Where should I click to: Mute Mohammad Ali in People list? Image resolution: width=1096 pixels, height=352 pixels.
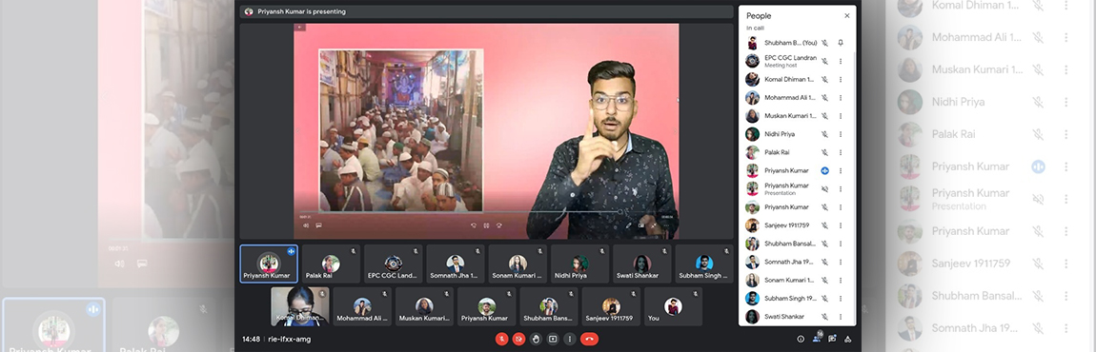(824, 98)
